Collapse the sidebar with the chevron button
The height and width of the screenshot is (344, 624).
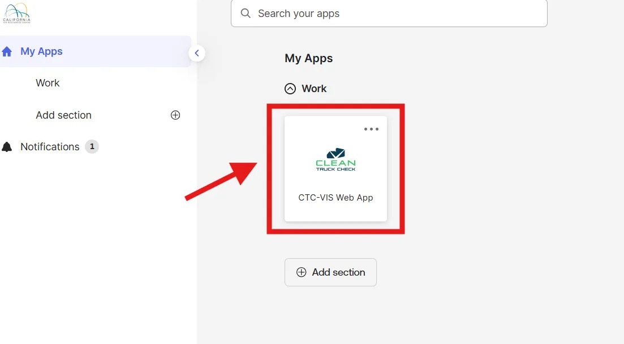click(x=197, y=53)
